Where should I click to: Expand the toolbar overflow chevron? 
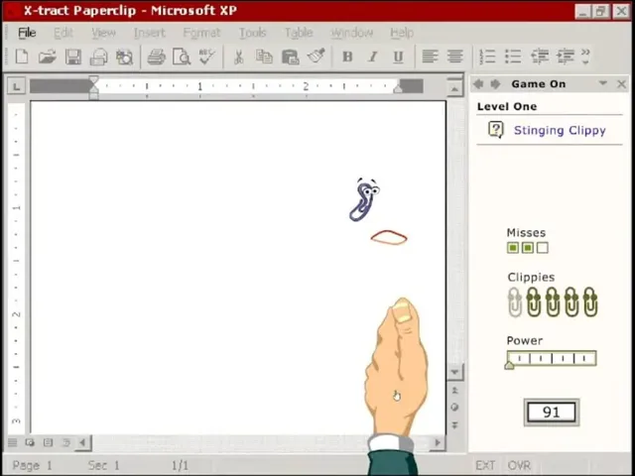coord(585,57)
